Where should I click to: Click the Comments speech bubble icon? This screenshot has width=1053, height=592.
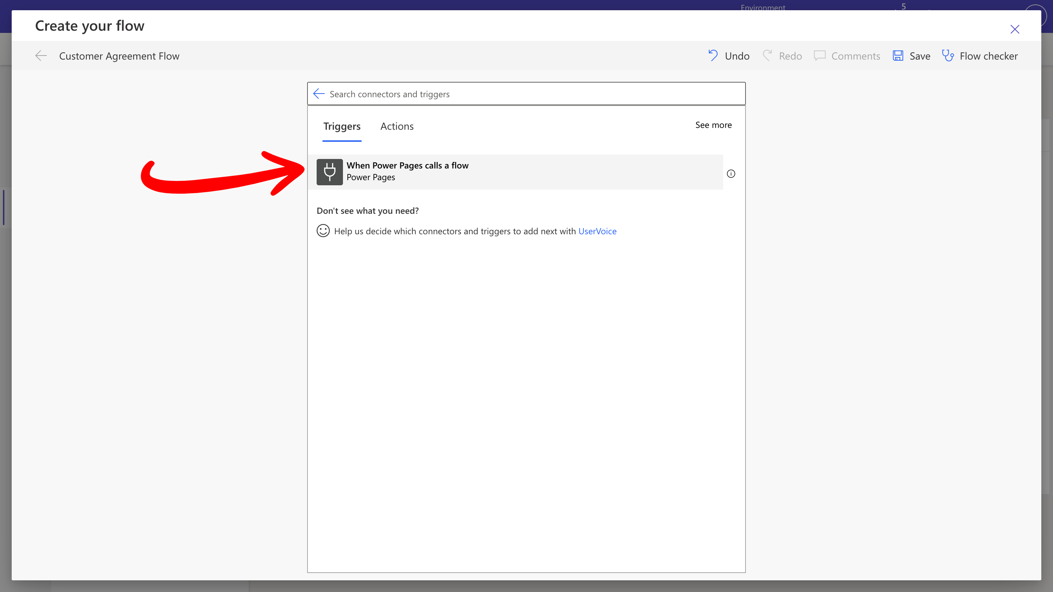820,56
